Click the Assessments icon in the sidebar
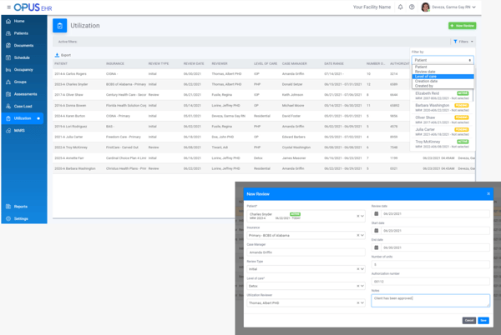 coord(8,94)
